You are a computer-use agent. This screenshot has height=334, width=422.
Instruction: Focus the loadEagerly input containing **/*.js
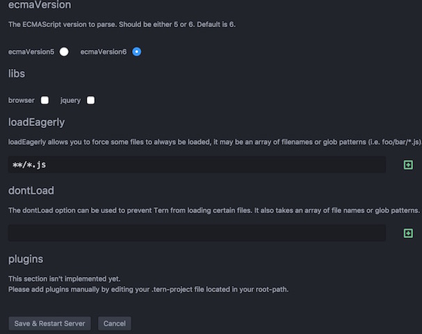point(197,165)
